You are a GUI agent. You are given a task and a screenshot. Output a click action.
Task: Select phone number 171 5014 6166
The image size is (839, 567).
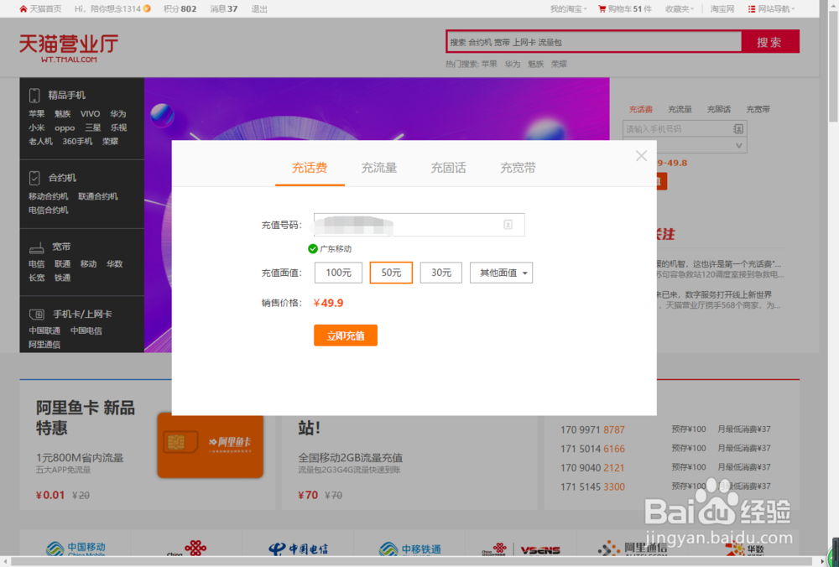coord(592,449)
